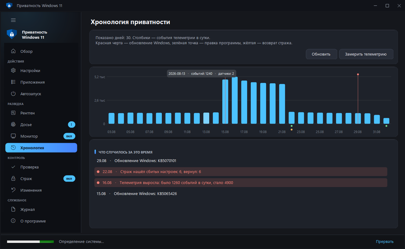
Task: Select the telemetry bar above 31.08
Action: (377, 119)
